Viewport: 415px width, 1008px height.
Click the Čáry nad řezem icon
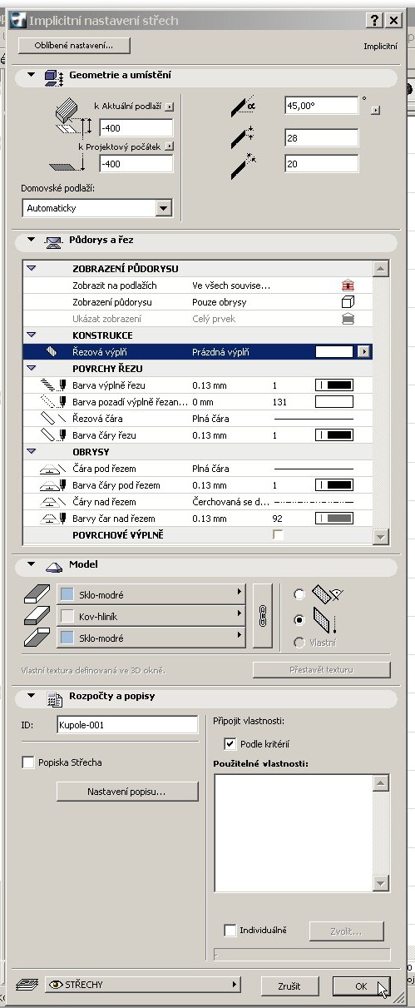[x=52, y=502]
